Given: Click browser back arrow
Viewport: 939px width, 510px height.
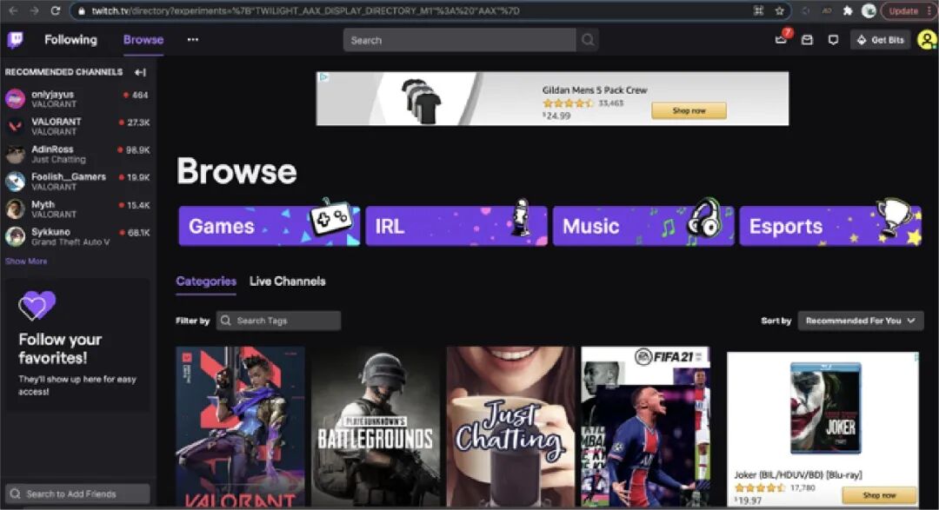Looking at the screenshot, I should pos(13,10).
